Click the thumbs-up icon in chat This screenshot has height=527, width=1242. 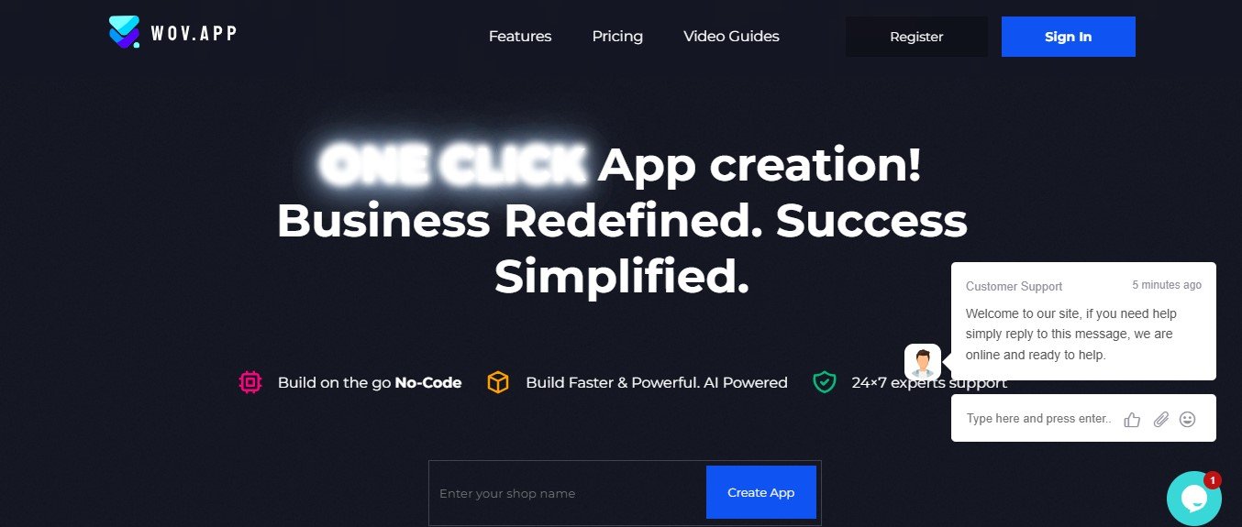point(1132,420)
